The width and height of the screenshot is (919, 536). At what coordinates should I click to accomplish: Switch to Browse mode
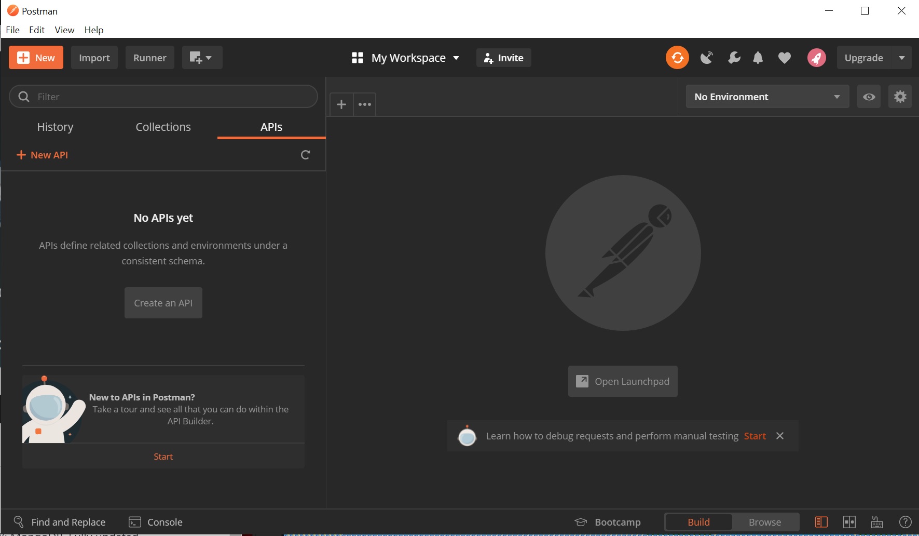coord(764,522)
